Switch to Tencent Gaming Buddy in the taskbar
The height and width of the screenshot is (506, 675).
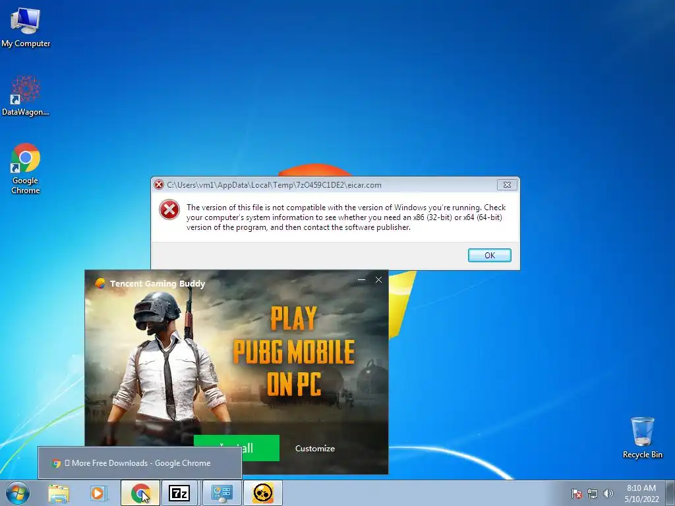coord(263,493)
